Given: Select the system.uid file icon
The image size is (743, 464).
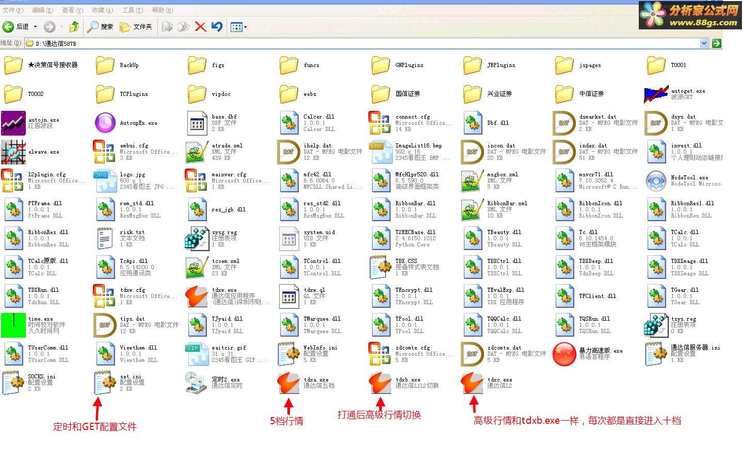Looking at the screenshot, I should 288,238.
